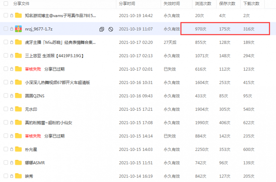The image size is (276, 182).
Task: Click the folder icon beside 朴允星
Action: [x=19, y=149]
